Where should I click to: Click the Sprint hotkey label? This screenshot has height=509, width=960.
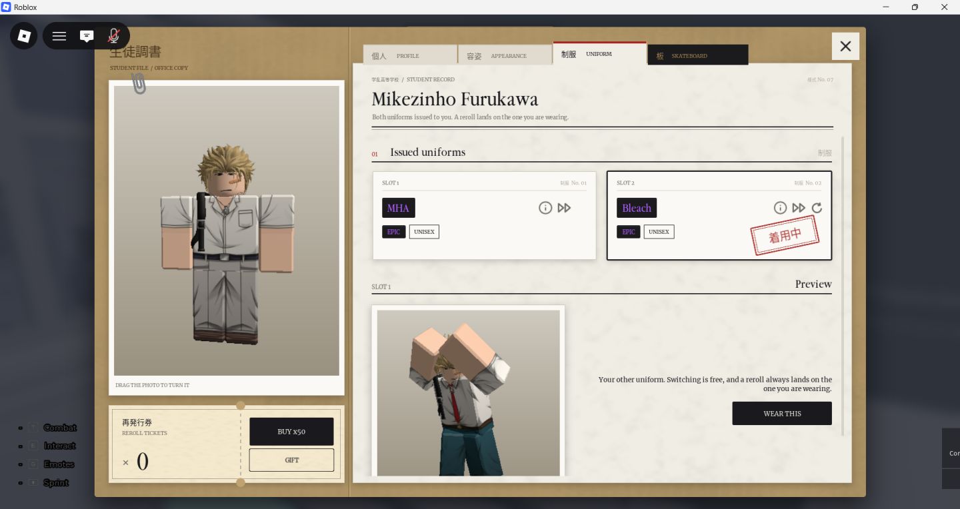(x=56, y=482)
